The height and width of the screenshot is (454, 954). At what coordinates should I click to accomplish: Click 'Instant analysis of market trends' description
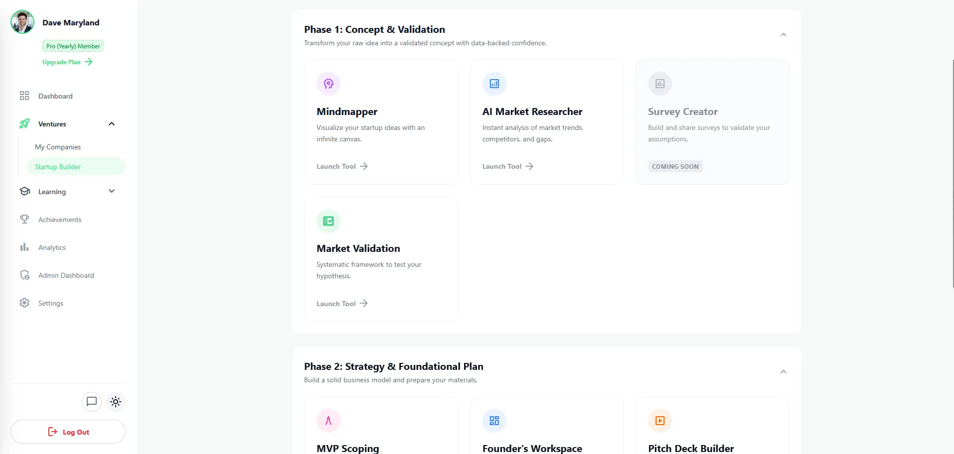tap(533, 133)
